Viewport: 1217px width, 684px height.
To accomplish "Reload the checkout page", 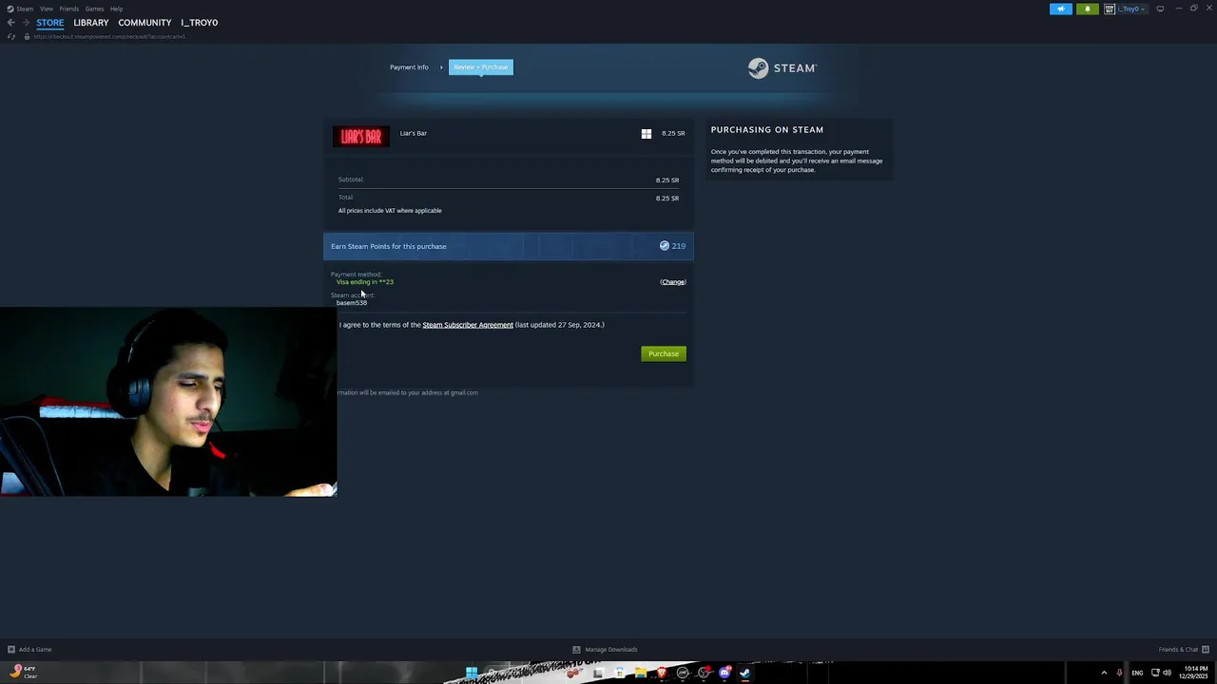I will click(x=11, y=36).
